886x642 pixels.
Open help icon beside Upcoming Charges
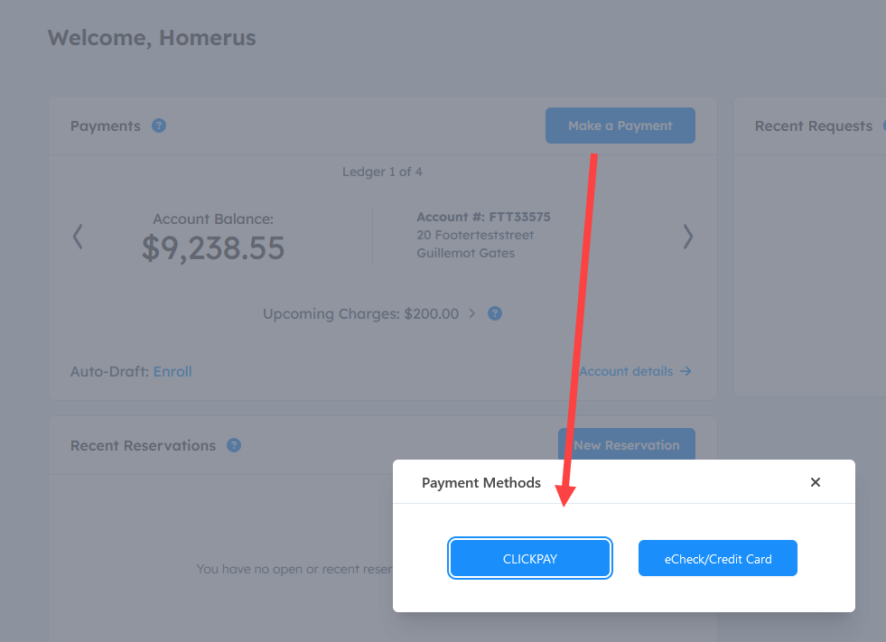tap(494, 313)
